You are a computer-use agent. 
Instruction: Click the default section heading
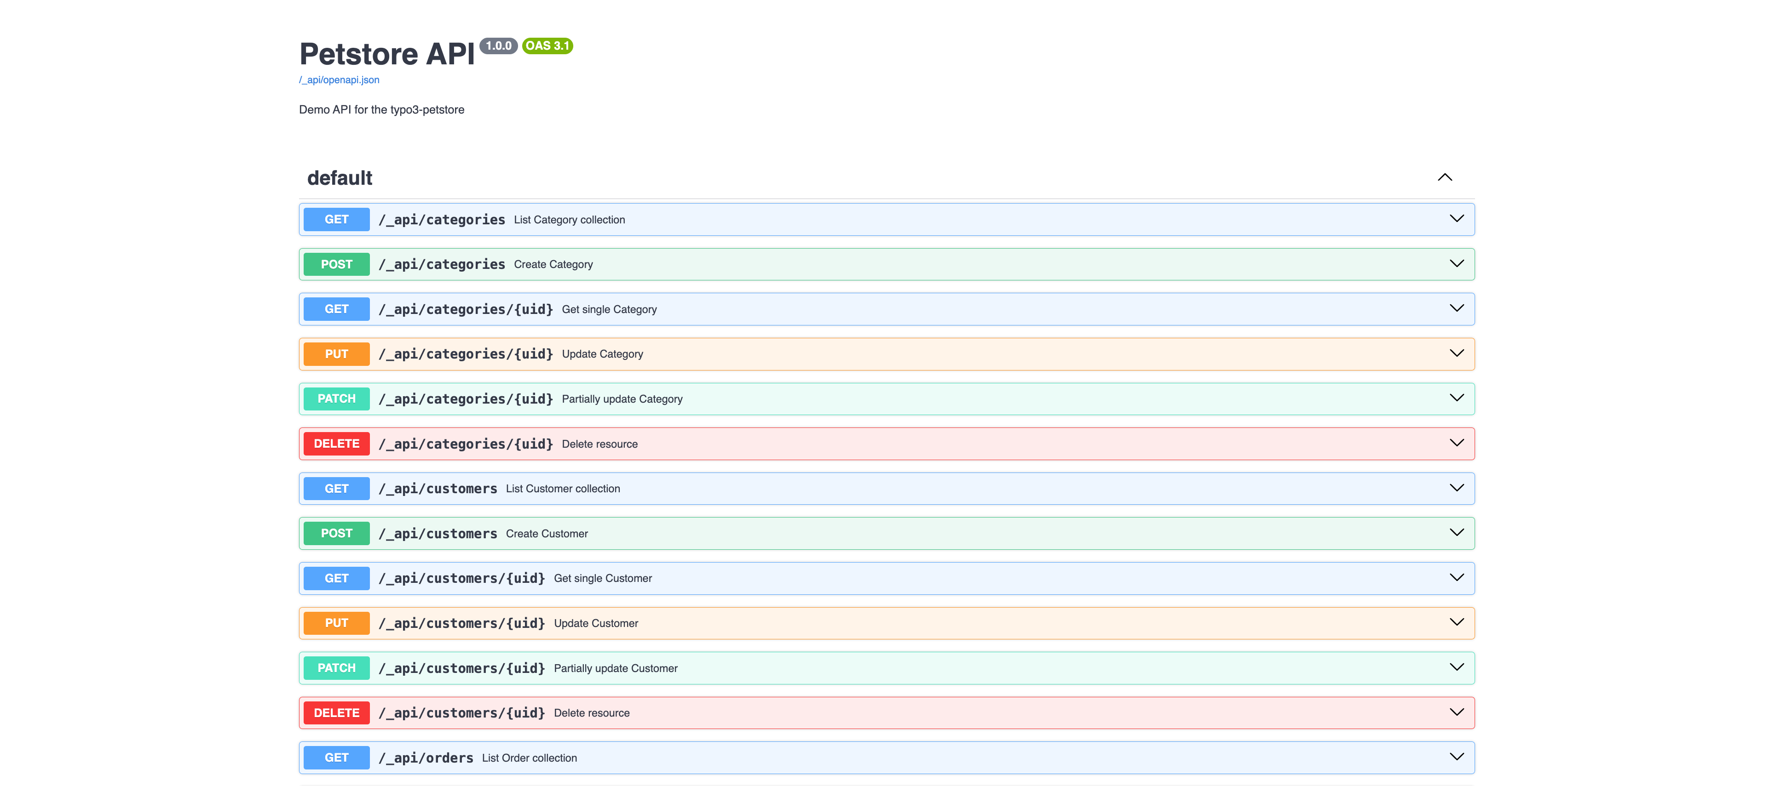[340, 178]
